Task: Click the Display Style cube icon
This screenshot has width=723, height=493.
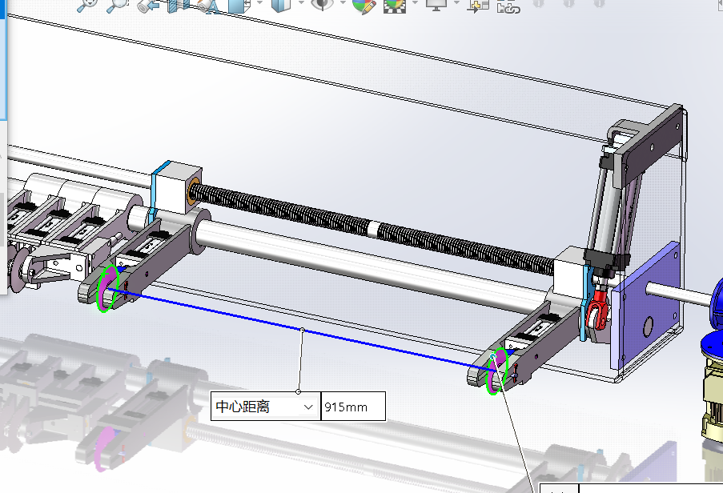Action: pyautogui.click(x=281, y=6)
